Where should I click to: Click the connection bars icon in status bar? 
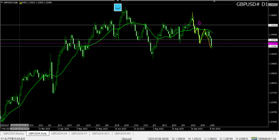click(254, 138)
